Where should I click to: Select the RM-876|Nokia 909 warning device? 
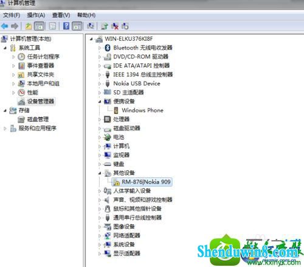coord(142,182)
